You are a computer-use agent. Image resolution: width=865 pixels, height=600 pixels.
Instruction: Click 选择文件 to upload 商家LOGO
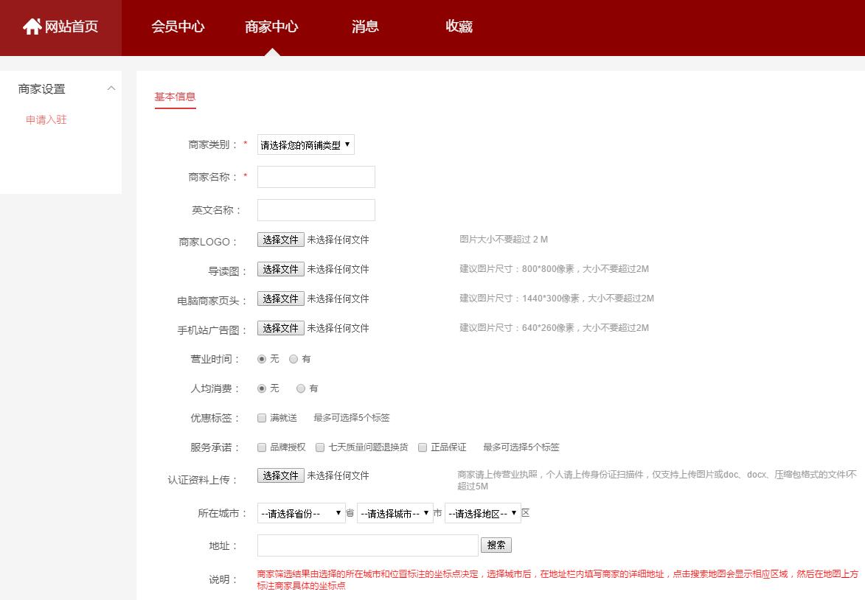tap(280, 239)
